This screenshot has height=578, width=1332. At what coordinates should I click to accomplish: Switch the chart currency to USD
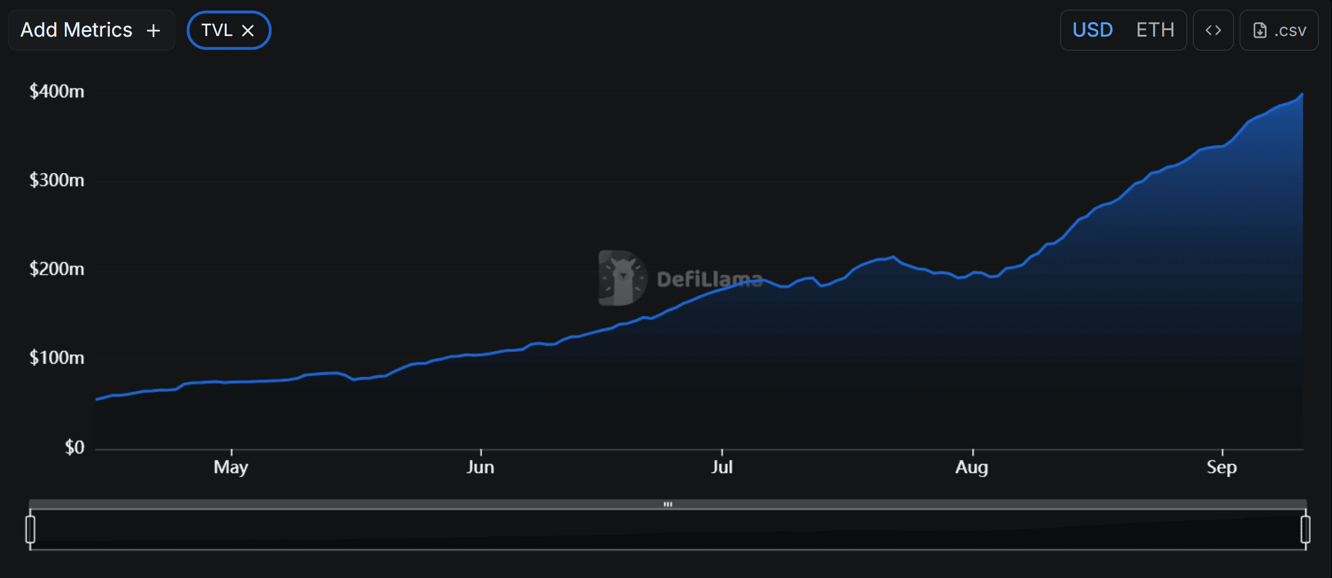[x=1092, y=30]
